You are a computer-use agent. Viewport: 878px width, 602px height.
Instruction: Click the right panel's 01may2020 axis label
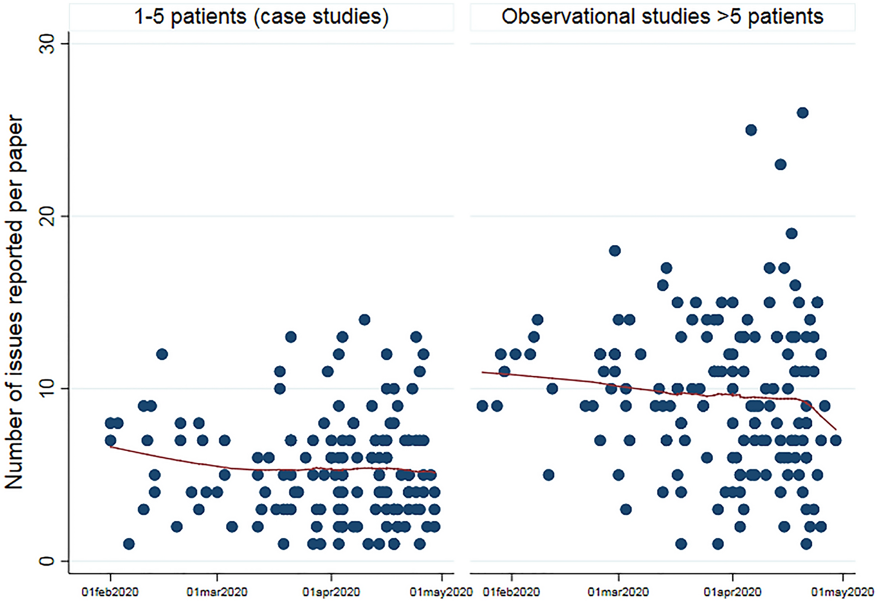pos(842,592)
